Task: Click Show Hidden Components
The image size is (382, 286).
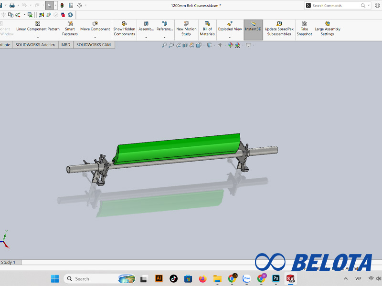Action: tap(124, 29)
